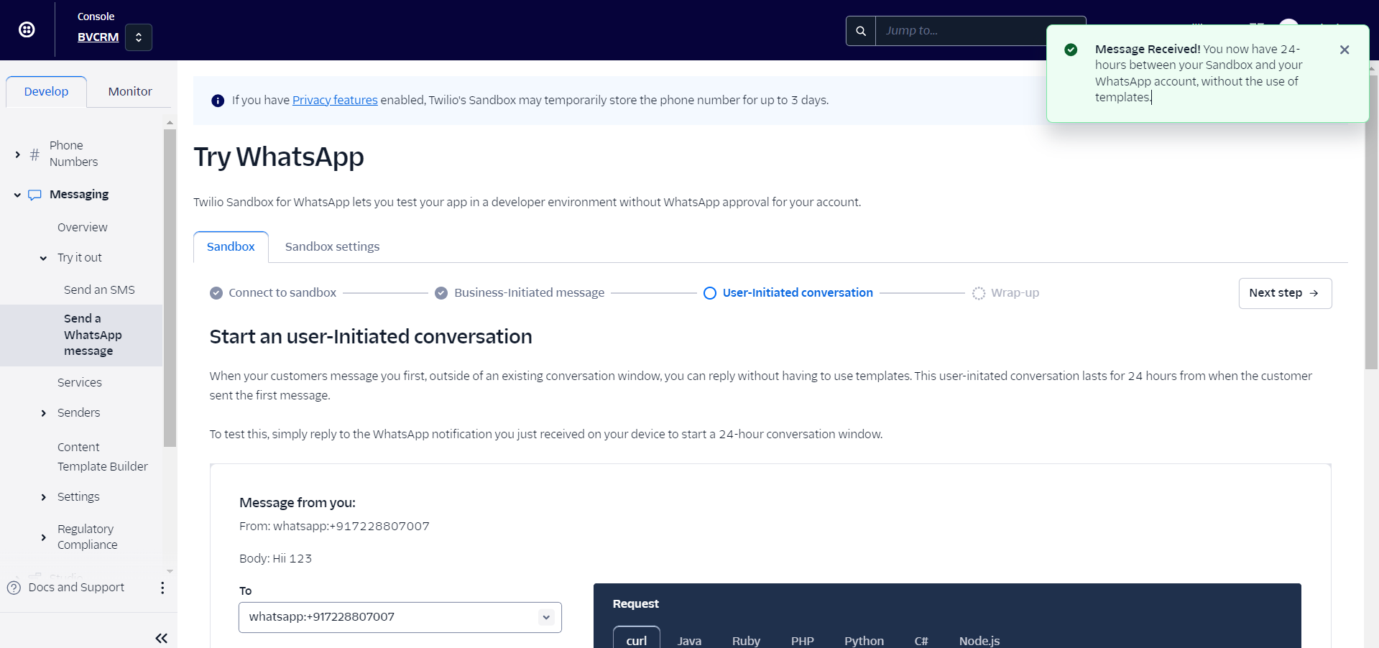This screenshot has width=1379, height=648.
Task: Open the To whatsapp number dropdown
Action: coord(400,617)
